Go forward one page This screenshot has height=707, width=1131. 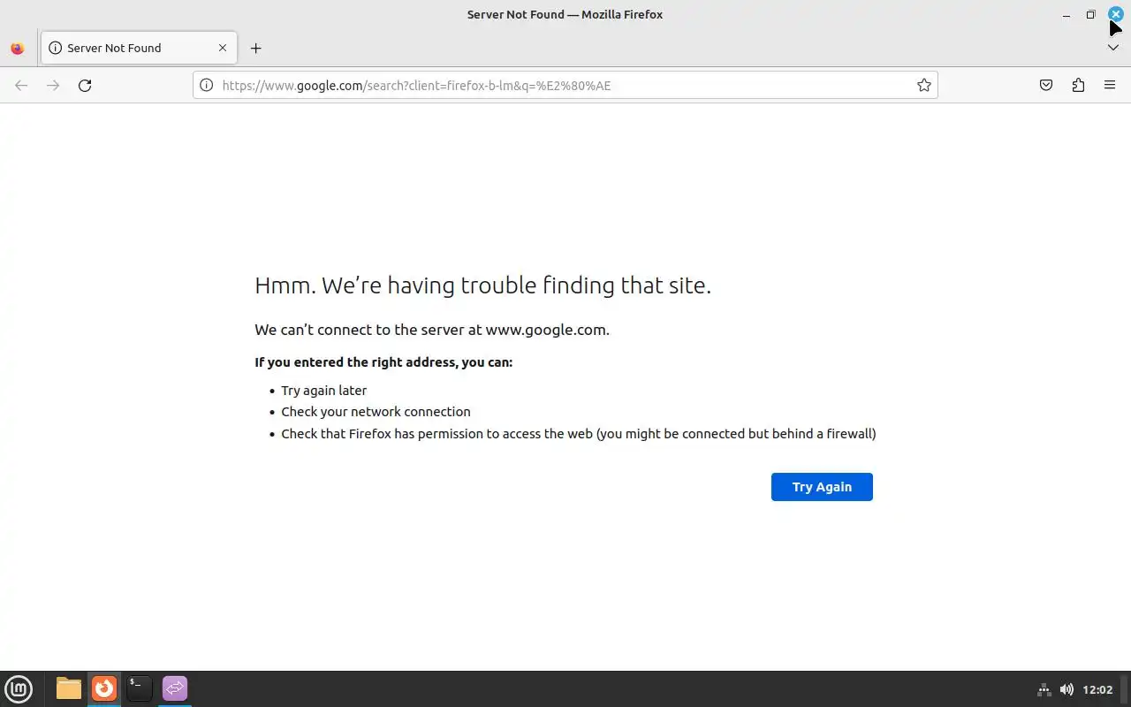53,86
